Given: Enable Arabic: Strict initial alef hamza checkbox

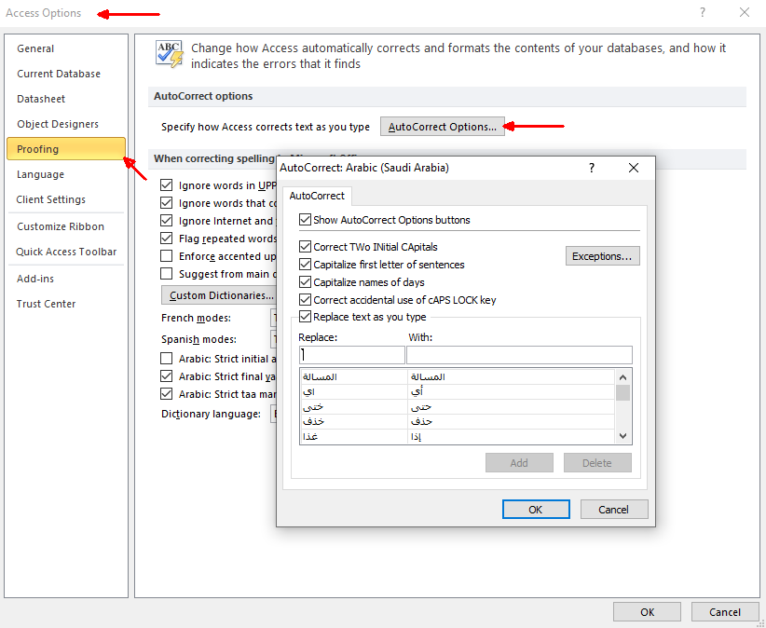Looking at the screenshot, I should [167, 359].
